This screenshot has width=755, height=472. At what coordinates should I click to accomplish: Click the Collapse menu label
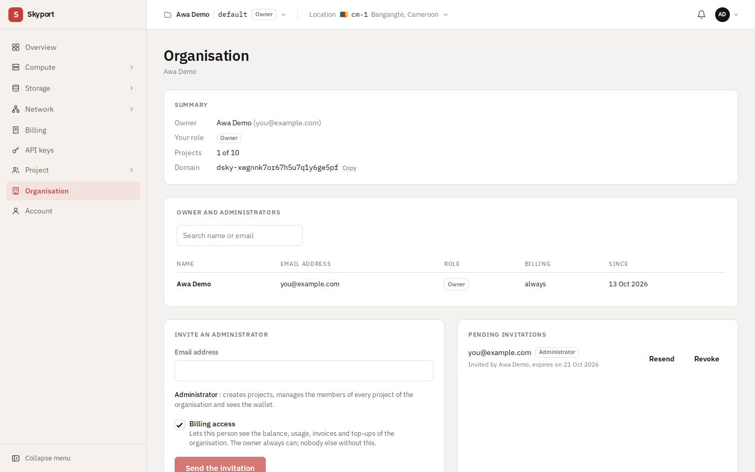coord(48,458)
